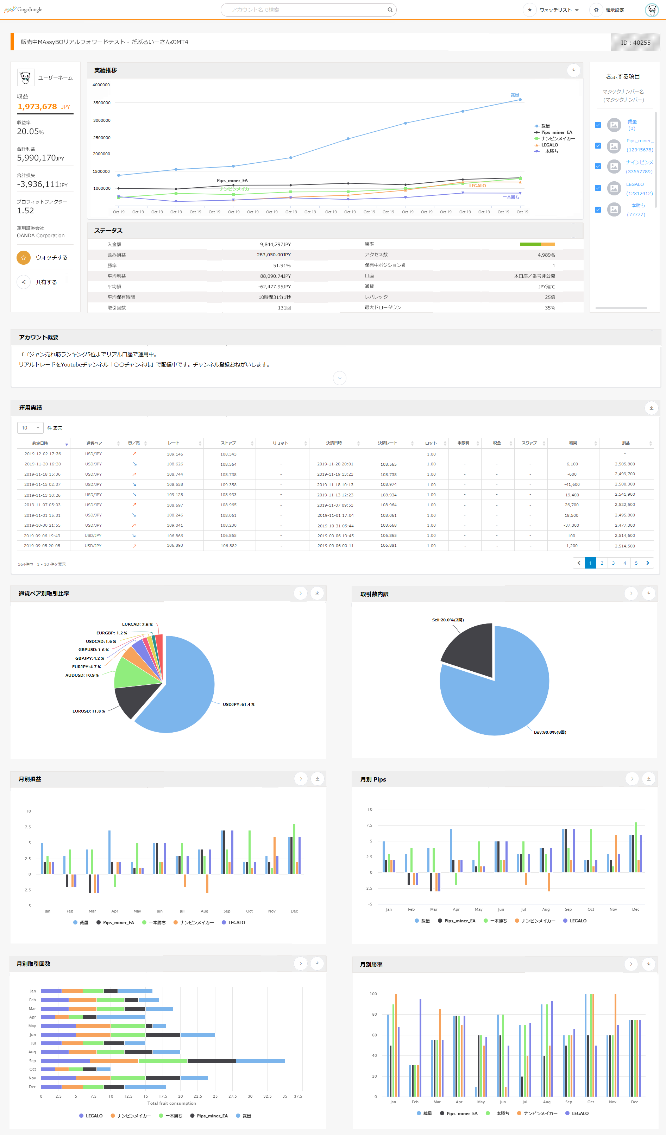
Task: Click the GogoJungle logo
Action: 23,10
